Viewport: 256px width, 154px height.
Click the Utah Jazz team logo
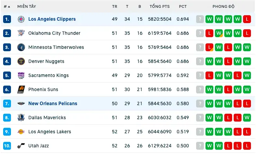tap(21, 146)
